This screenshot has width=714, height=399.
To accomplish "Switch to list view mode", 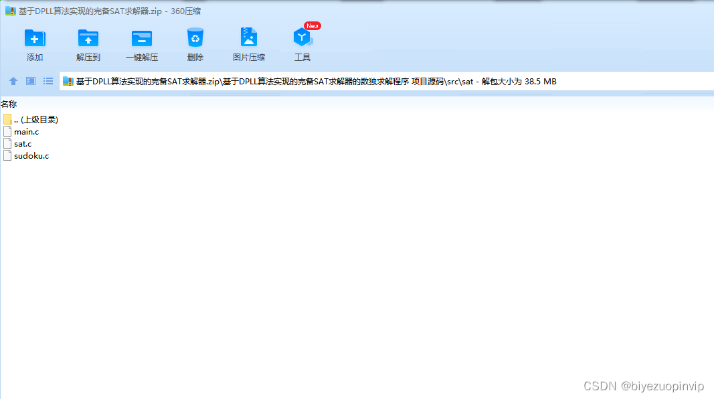I will pos(48,81).
